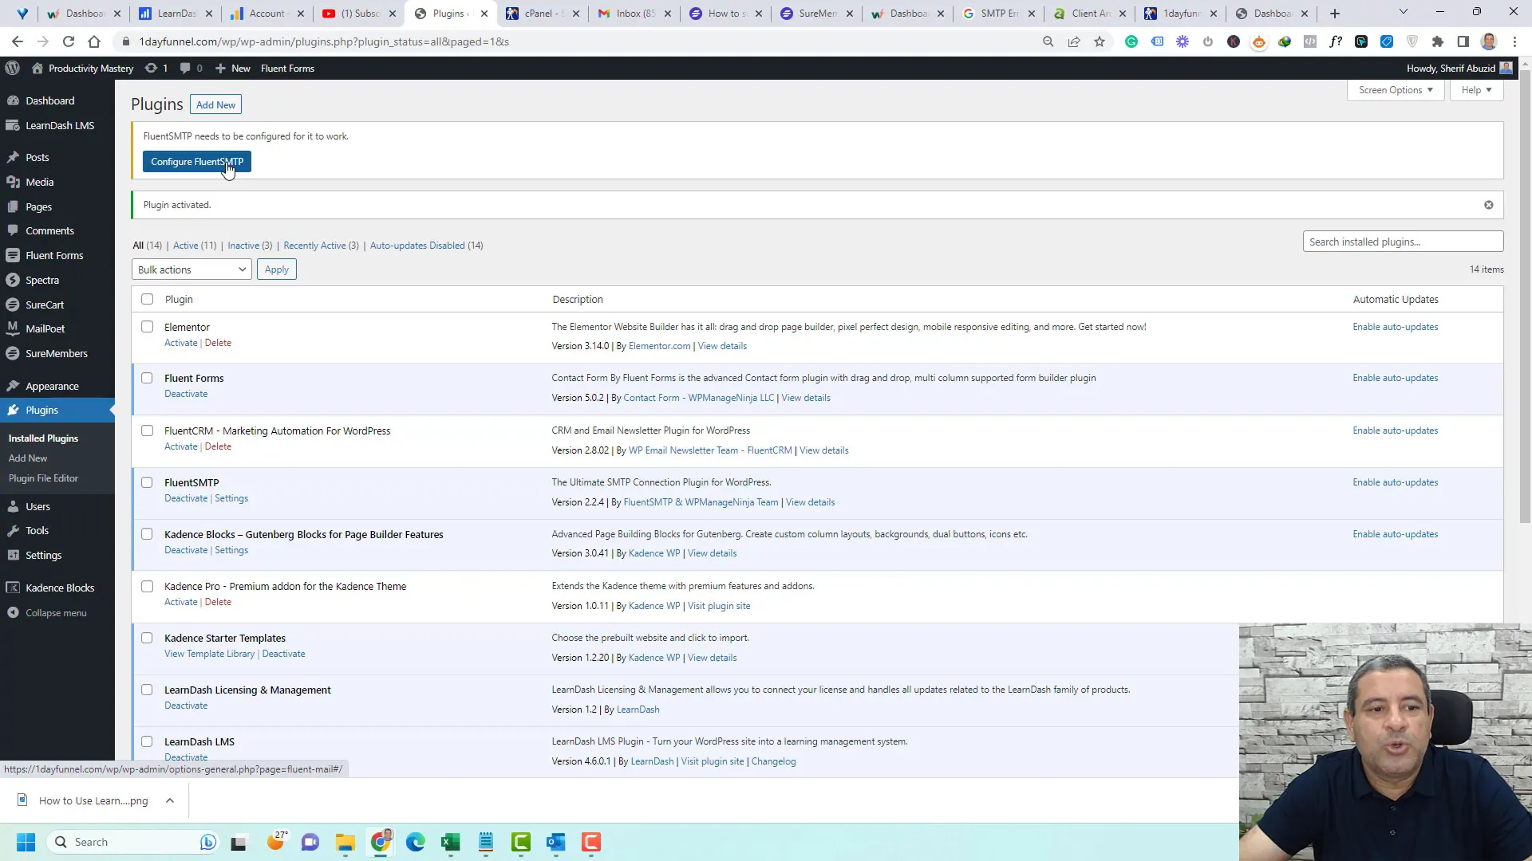Screen dimensions: 1532x861
Task: Click Configure FluentSMTP button
Action: coord(197,162)
